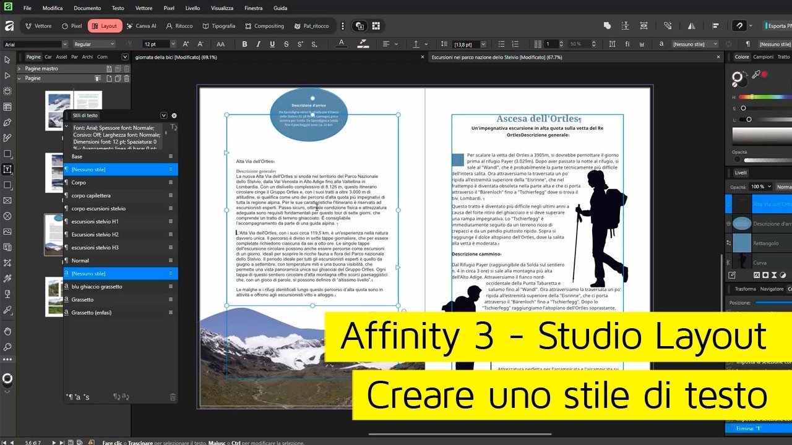Click the Esporta export button
Viewport: 792px width, 445px height.
[778, 26]
